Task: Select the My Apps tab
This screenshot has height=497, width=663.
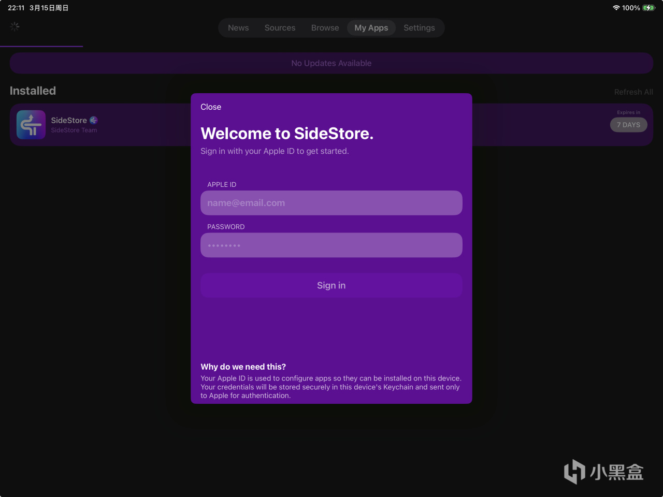Action: 371,28
